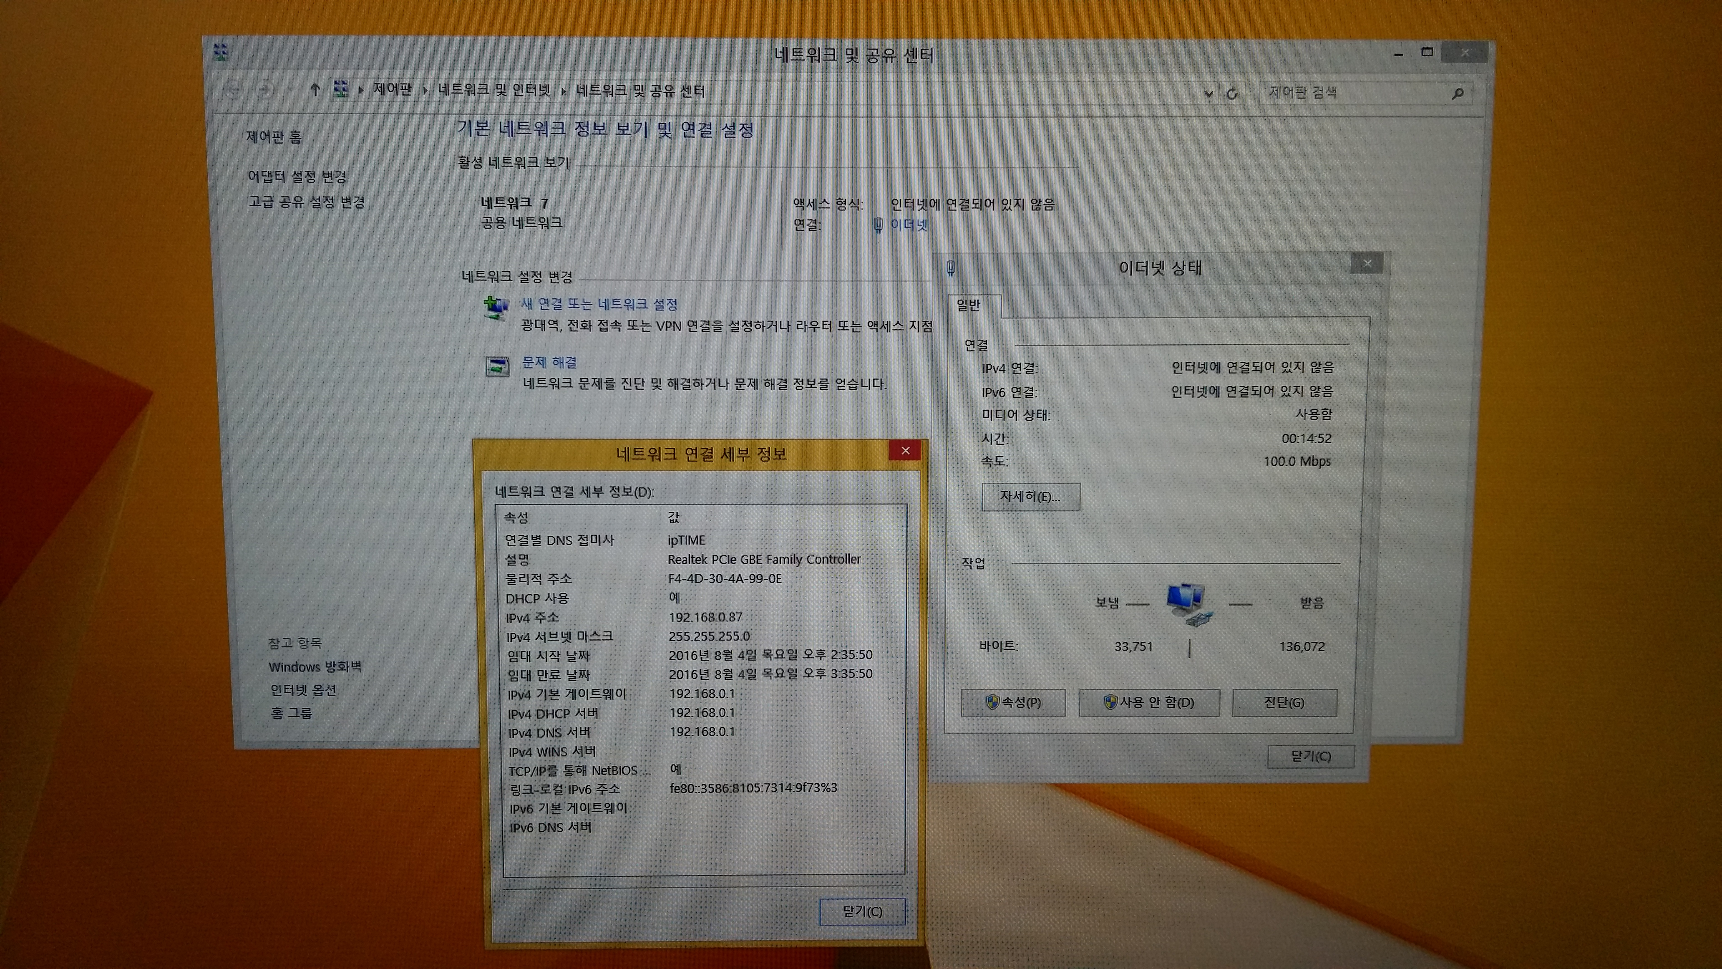This screenshot has height=969, width=1722.
Task: Expand the breadcrumb arrow after 네트워크 및 인터넷
Action: pos(564,91)
